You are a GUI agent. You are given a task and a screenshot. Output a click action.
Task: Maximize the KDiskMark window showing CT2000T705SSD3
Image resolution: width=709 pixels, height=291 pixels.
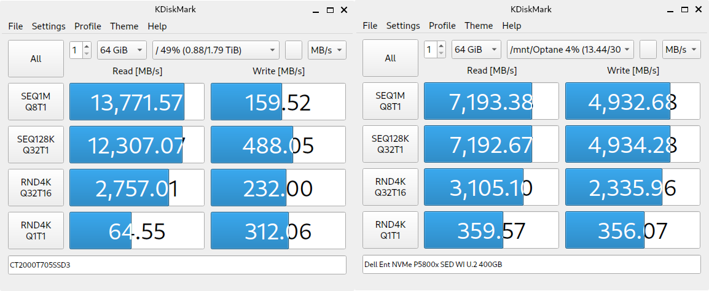330,10
